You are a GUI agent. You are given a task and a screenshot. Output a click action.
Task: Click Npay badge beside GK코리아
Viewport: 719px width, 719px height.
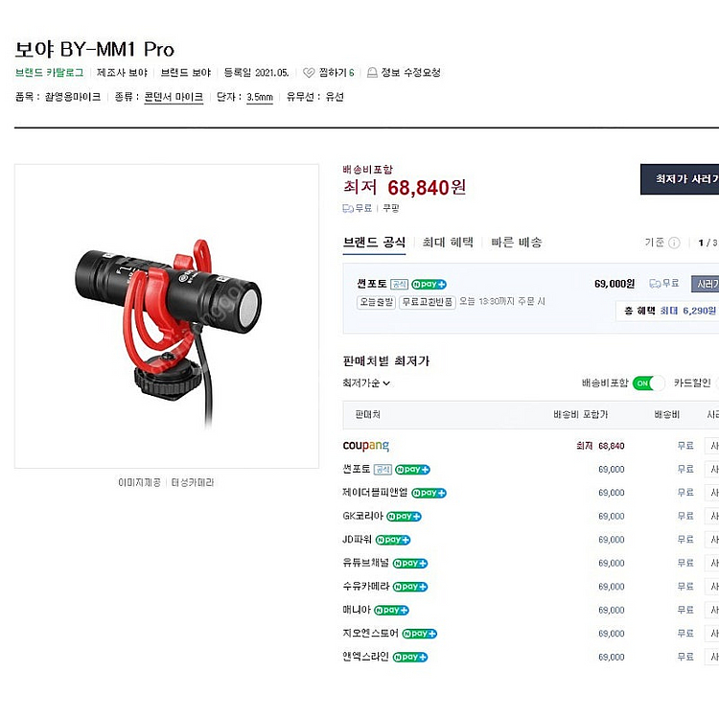[x=404, y=517]
